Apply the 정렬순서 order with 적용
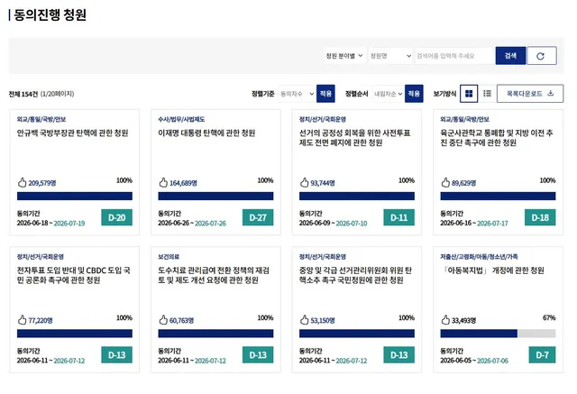 [x=414, y=94]
